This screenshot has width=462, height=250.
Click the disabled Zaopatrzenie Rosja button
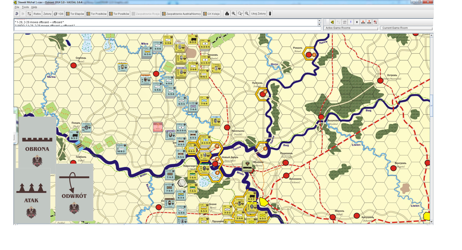tap(145, 14)
